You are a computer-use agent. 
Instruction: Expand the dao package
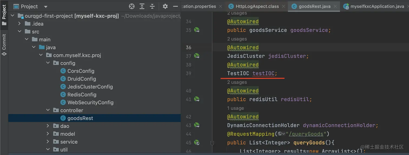pos(48,126)
